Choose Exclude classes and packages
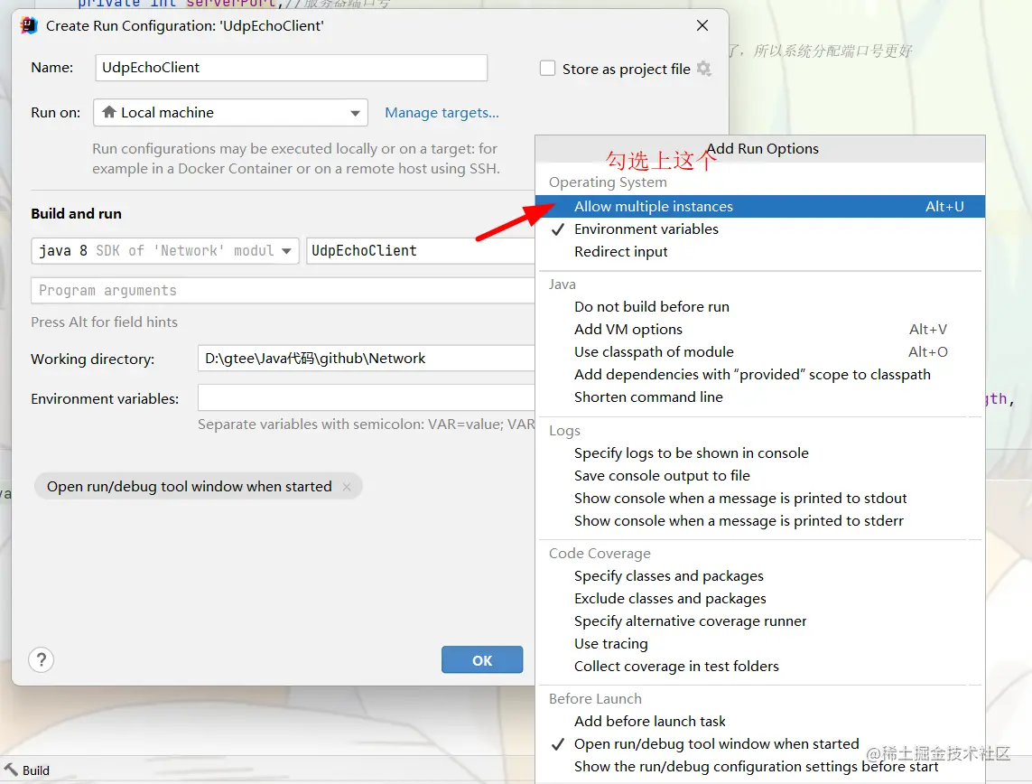The image size is (1032, 784). tap(759, 598)
